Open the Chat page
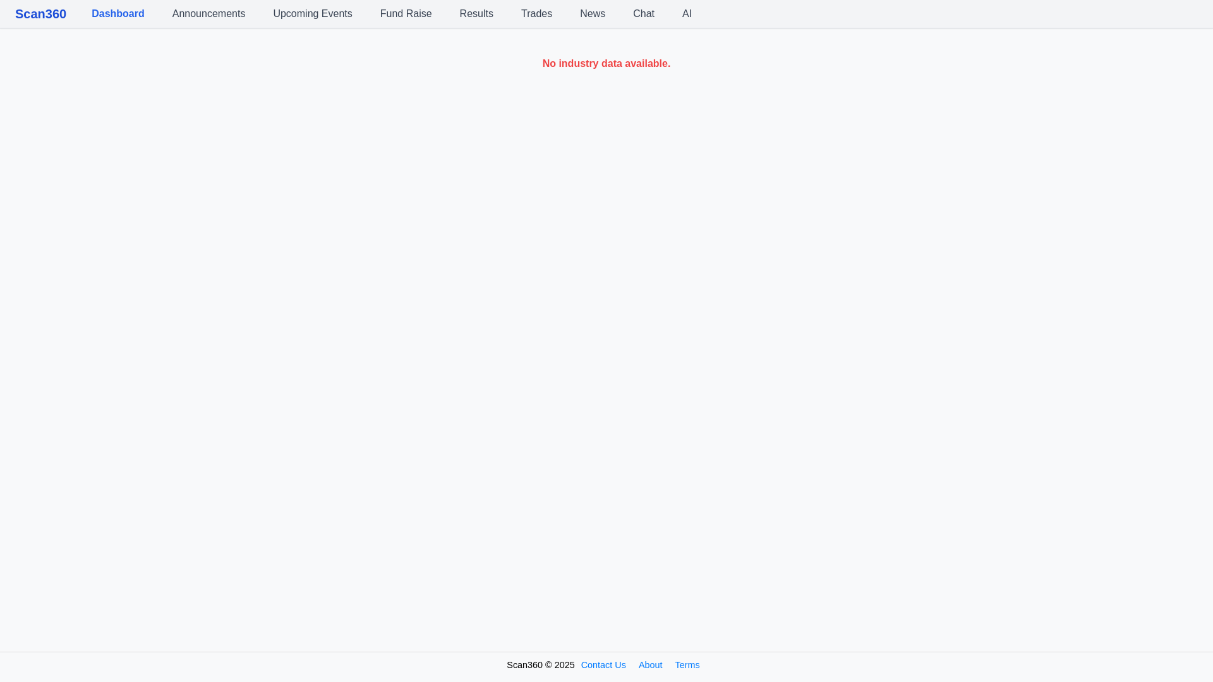Screen dimensions: 1213x682 (644, 14)
